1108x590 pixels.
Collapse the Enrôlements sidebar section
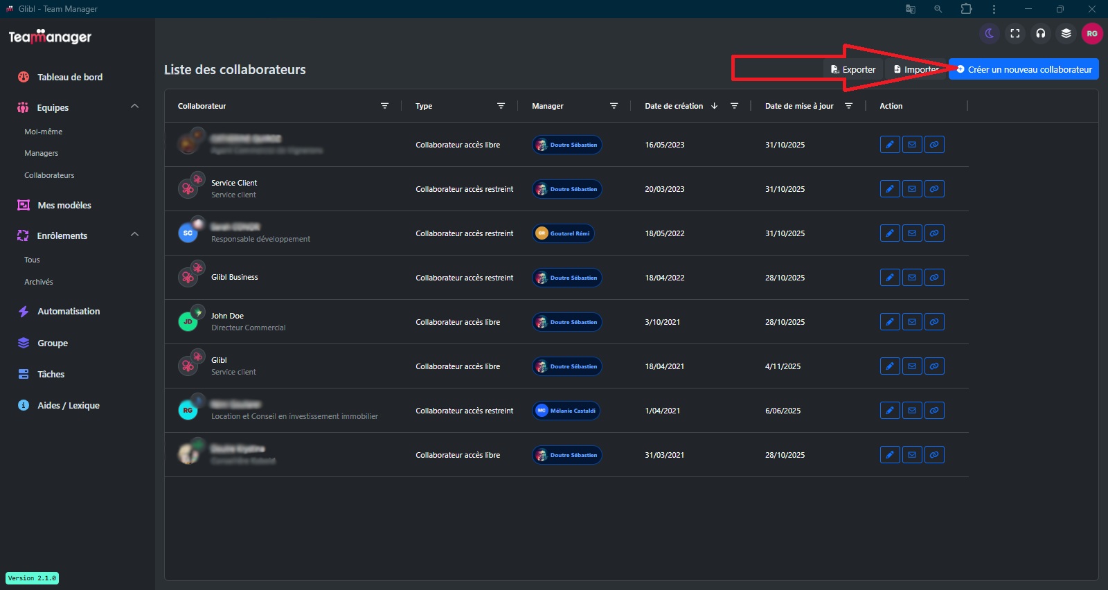click(134, 235)
